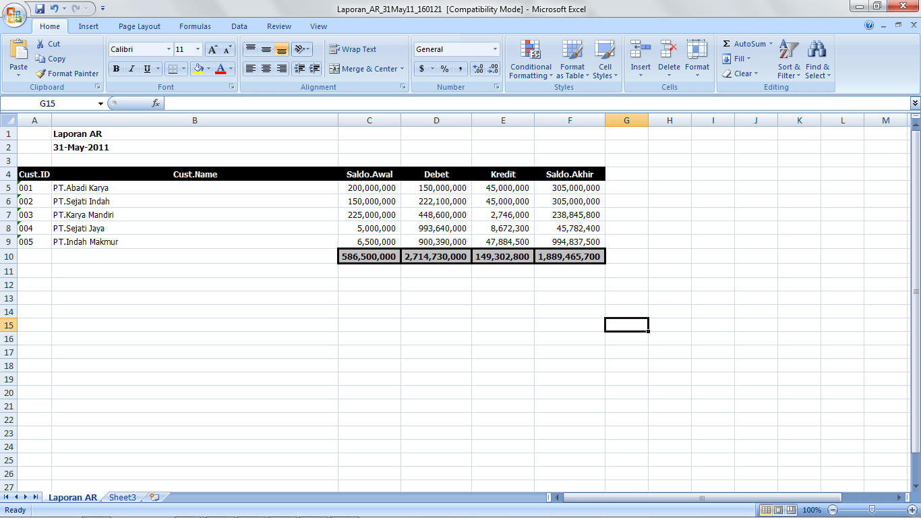Screen dimensions: 921x518
Task: Open the General number format dropdown
Action: pyautogui.click(x=495, y=49)
